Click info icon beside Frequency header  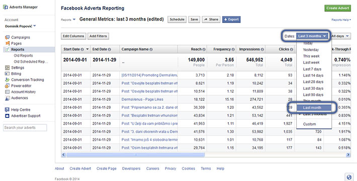233,49
